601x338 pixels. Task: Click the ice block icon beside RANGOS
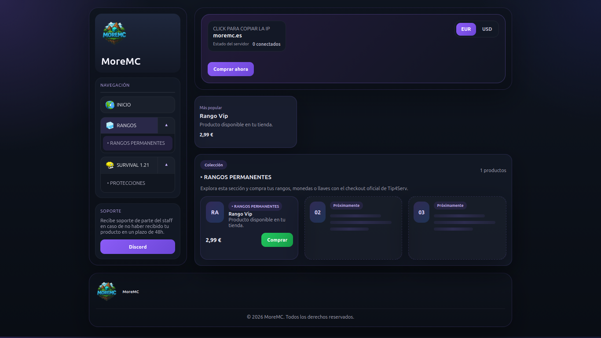click(110, 125)
